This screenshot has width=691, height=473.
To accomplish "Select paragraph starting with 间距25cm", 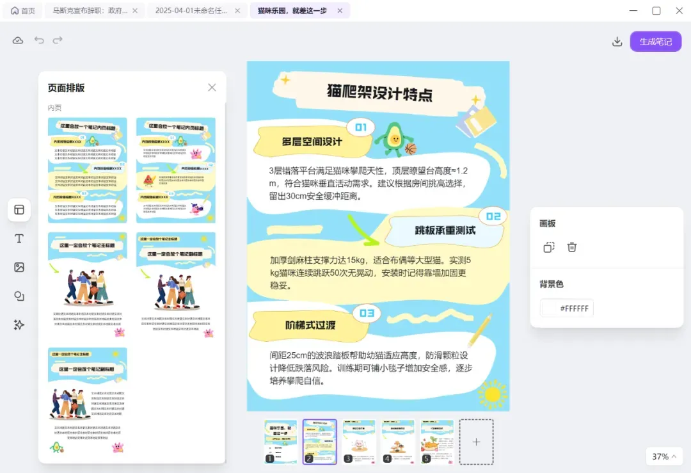I will point(370,368).
